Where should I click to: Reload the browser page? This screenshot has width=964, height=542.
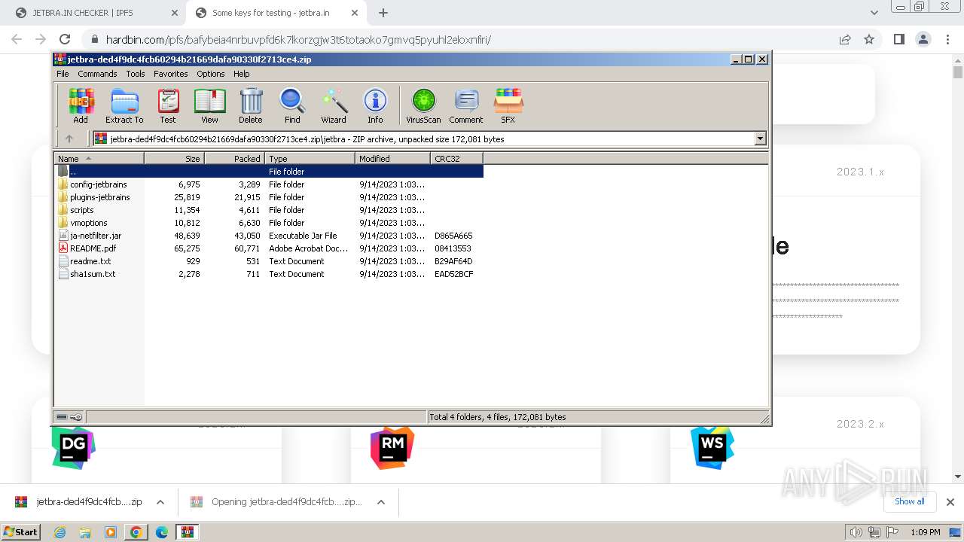65,39
